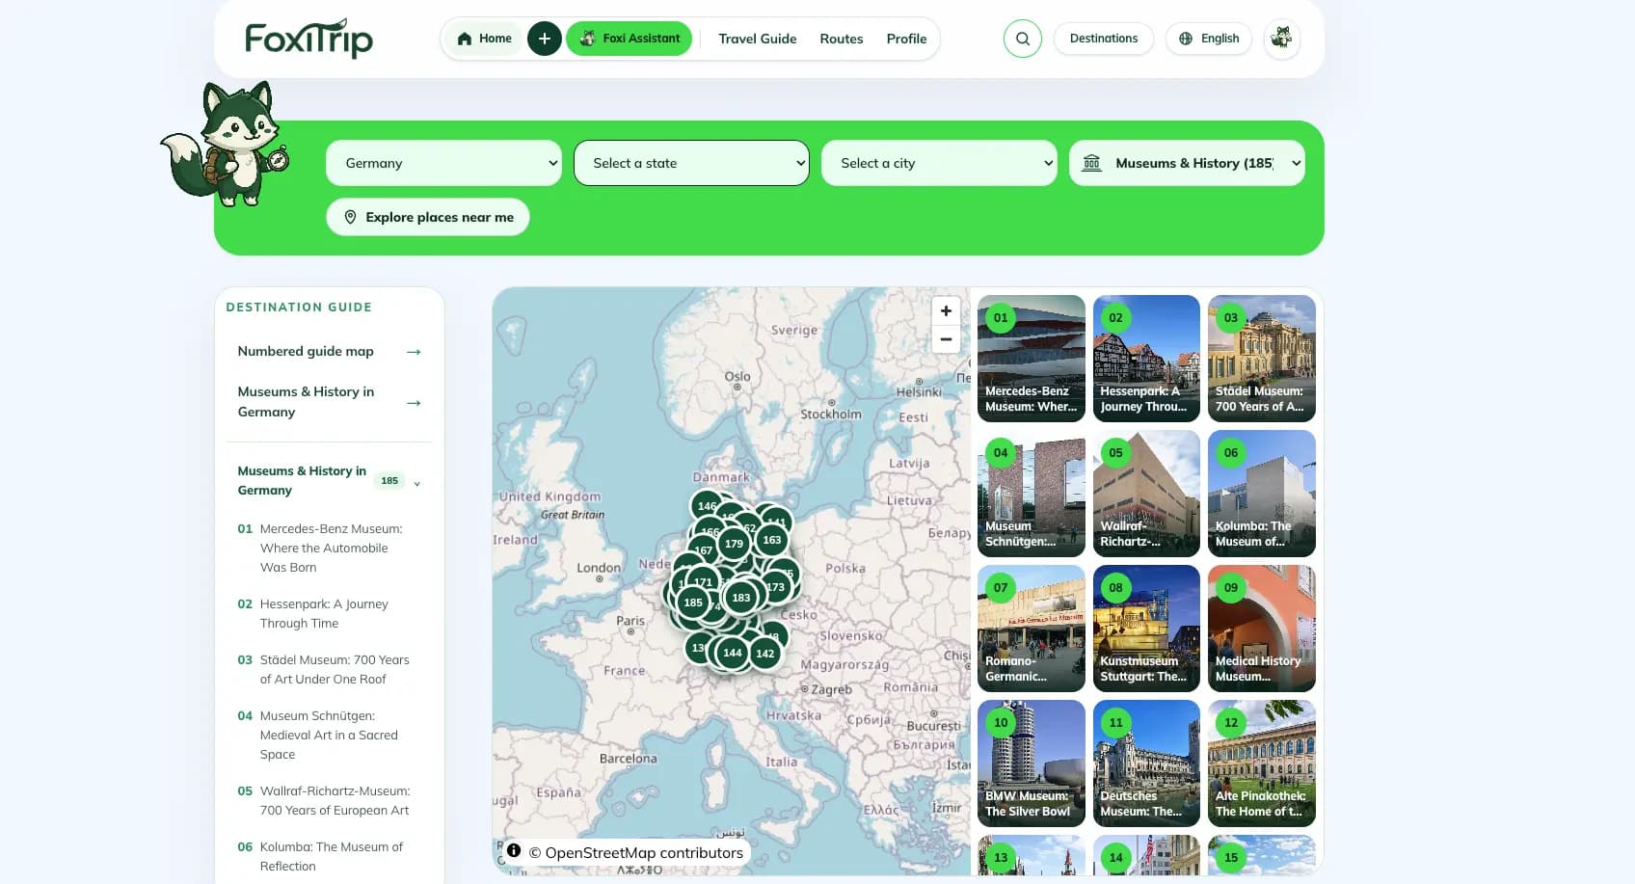Select map marker 173
Viewport: 1635px width, 884px height.
777,586
